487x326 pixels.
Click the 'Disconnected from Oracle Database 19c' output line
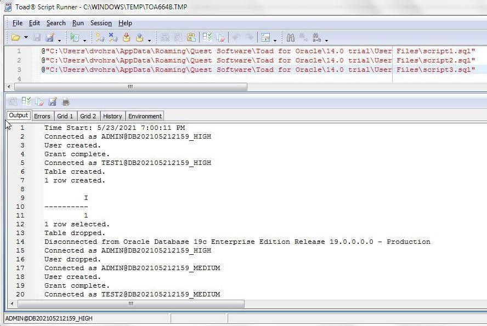pyautogui.click(x=237, y=241)
